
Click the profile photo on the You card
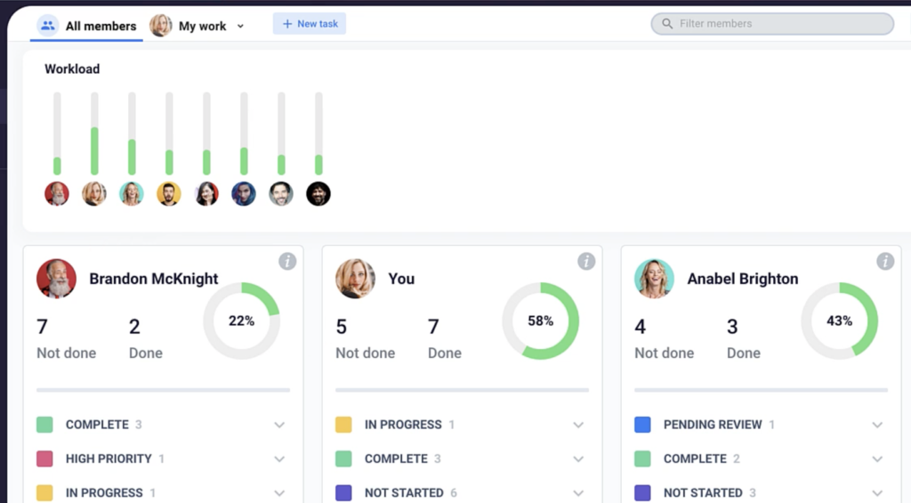(356, 279)
